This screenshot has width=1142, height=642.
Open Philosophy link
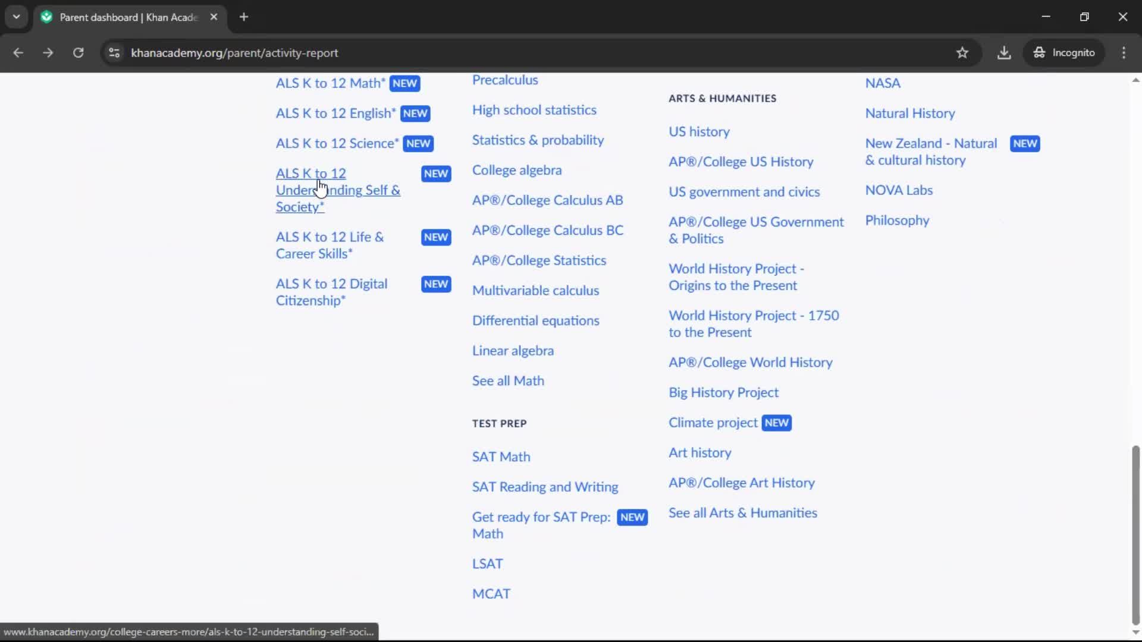[897, 221]
